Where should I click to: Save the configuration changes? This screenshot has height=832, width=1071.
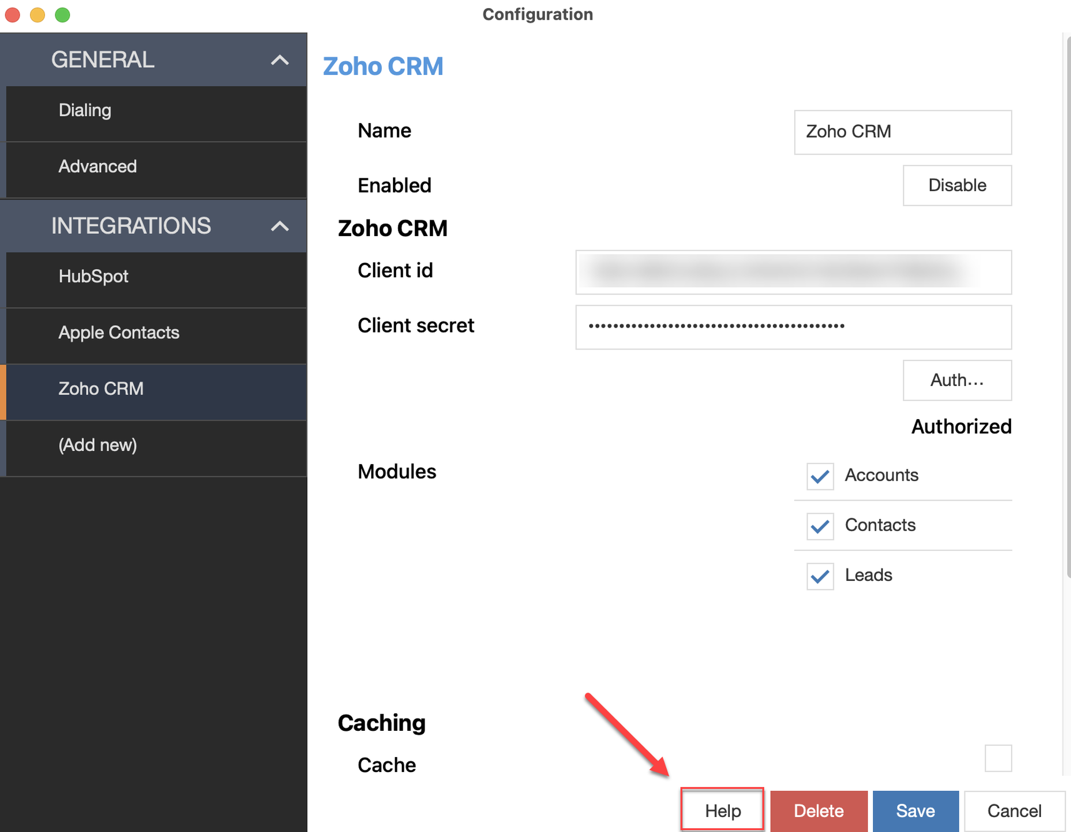point(915,811)
